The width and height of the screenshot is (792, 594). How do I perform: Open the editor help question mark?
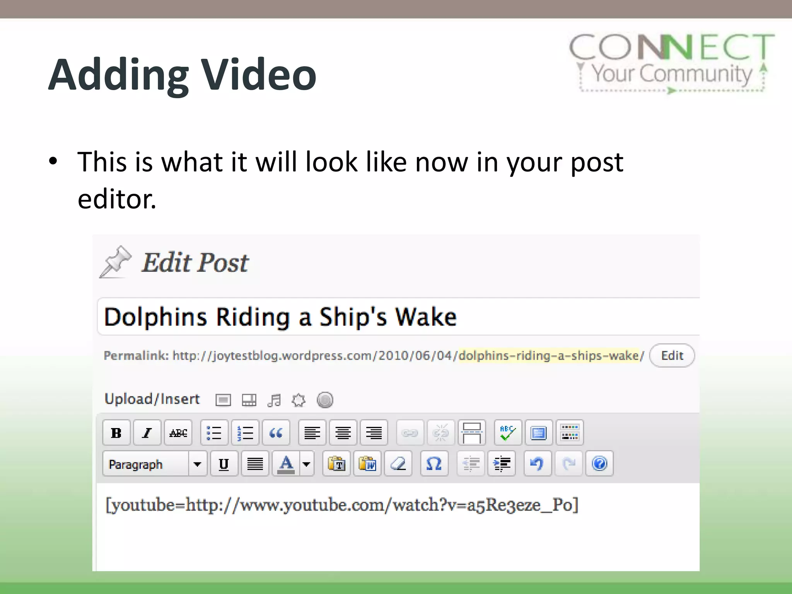pos(599,464)
